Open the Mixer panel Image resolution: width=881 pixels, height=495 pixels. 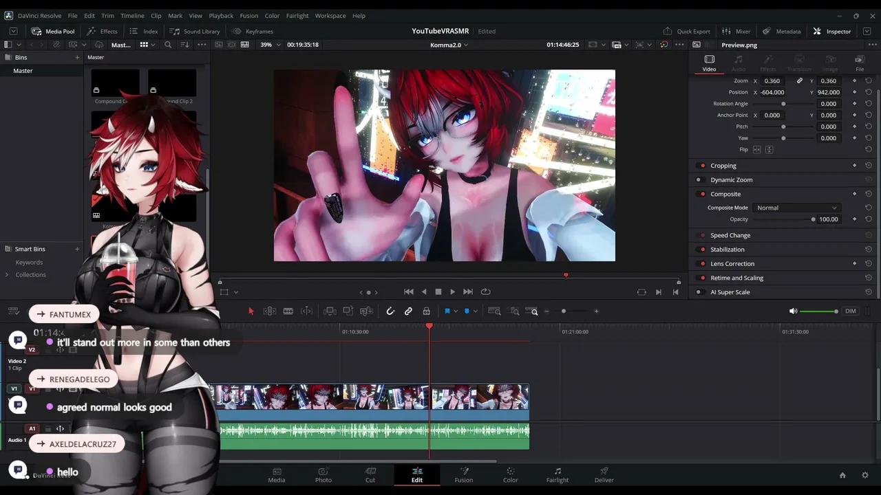(x=736, y=31)
